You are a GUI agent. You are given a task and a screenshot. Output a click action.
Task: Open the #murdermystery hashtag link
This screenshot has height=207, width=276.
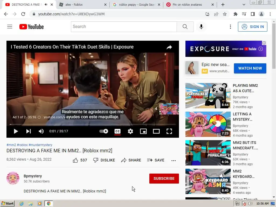[x=40, y=145]
